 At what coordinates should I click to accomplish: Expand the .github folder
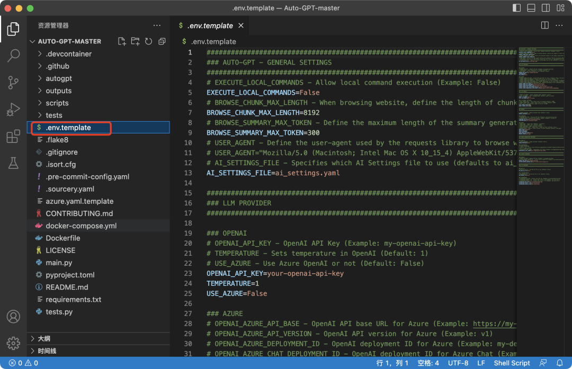point(99,66)
